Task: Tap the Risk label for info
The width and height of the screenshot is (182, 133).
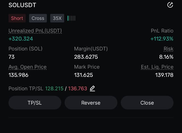Action: (x=168, y=49)
